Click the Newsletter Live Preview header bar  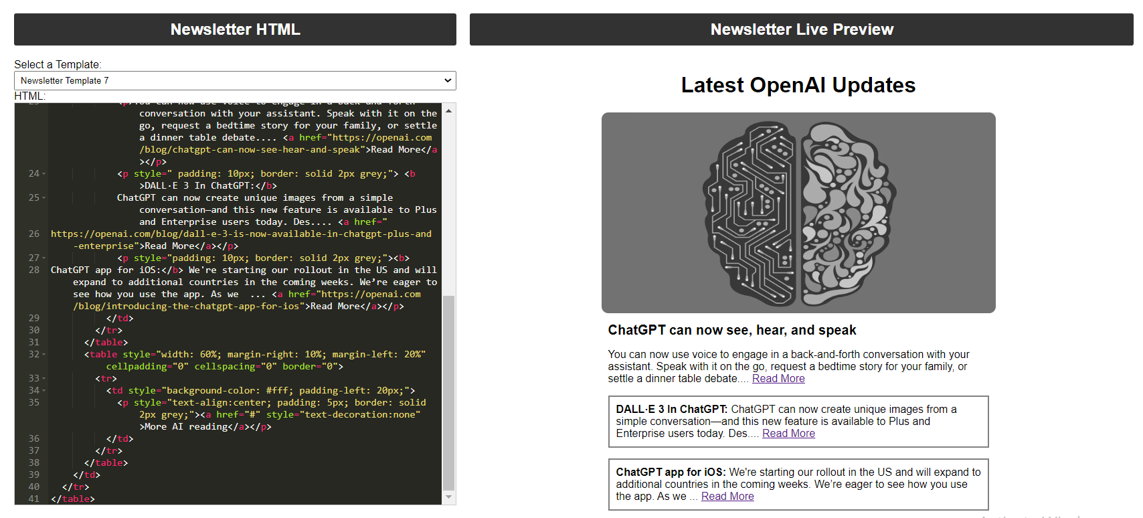802,29
